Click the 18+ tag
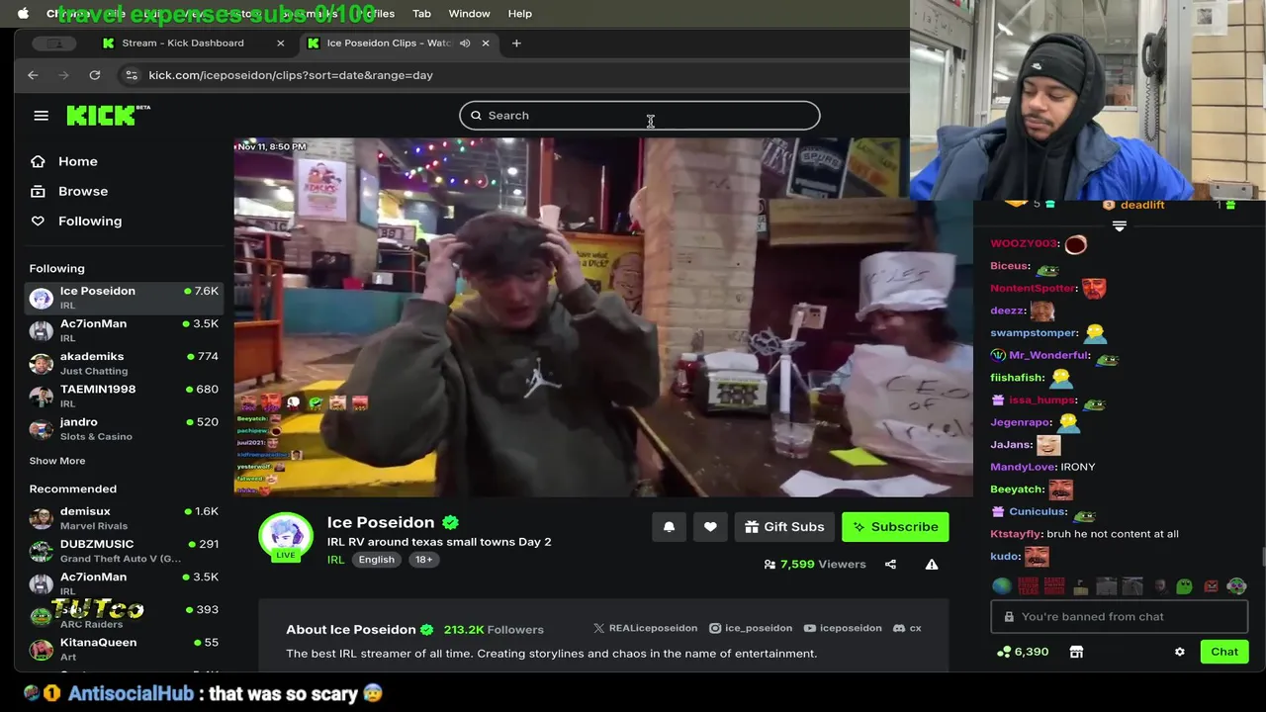This screenshot has width=1266, height=712. point(423,560)
